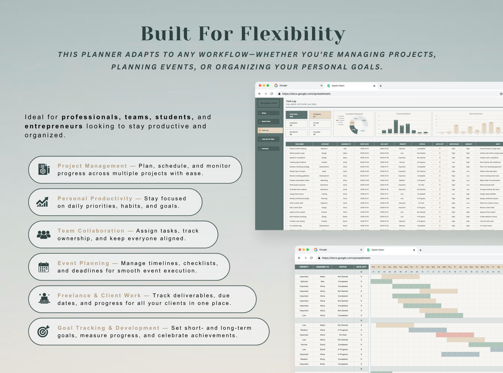Click the Gantt timeline window address bar
Screen dimensions: 503x373
pyautogui.click(x=409, y=258)
